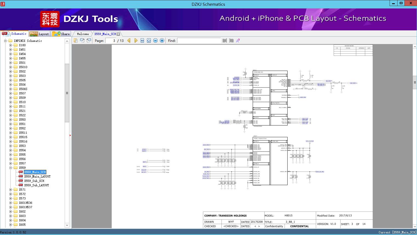Click the fit width icon

point(142,40)
